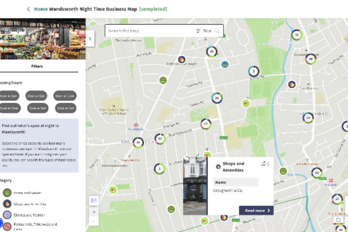The image size is (348, 232).
Task: Select the Filters tab
Action: click(37, 66)
